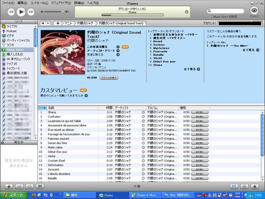Click artist arrow in Innocent row

(x=143, y=170)
